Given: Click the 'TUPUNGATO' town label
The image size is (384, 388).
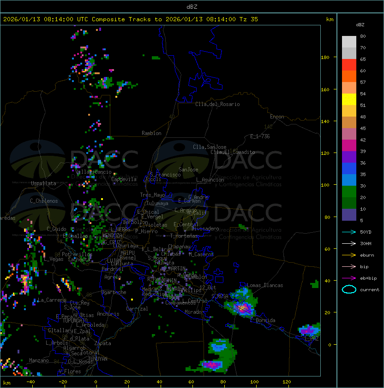Looking at the screenshot, I should pyautogui.click(x=75, y=320).
